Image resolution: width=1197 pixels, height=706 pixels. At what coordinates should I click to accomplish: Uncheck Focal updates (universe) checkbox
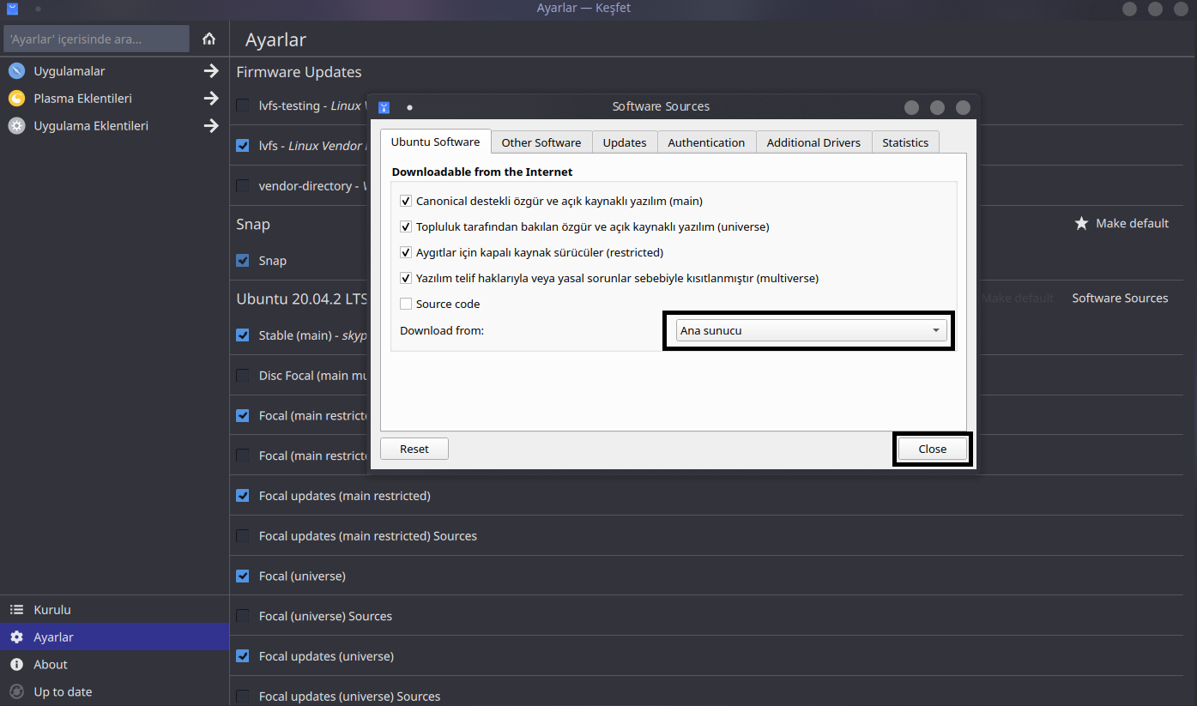(243, 656)
